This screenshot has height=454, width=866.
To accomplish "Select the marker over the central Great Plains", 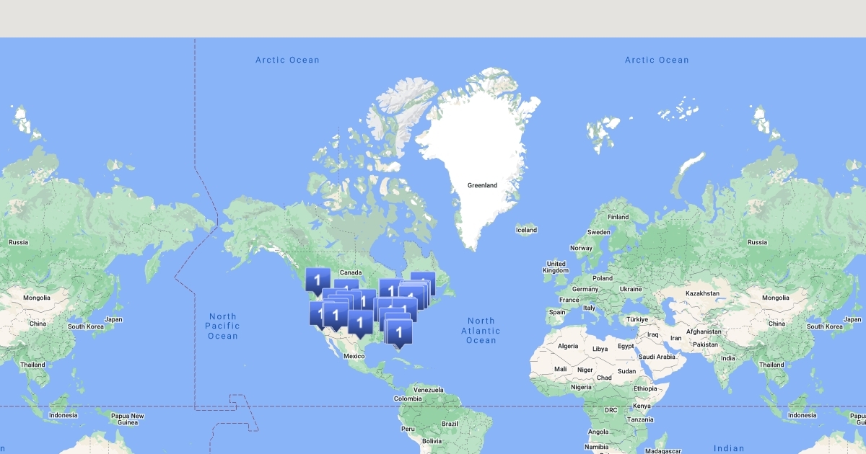I will pyautogui.click(x=365, y=298).
